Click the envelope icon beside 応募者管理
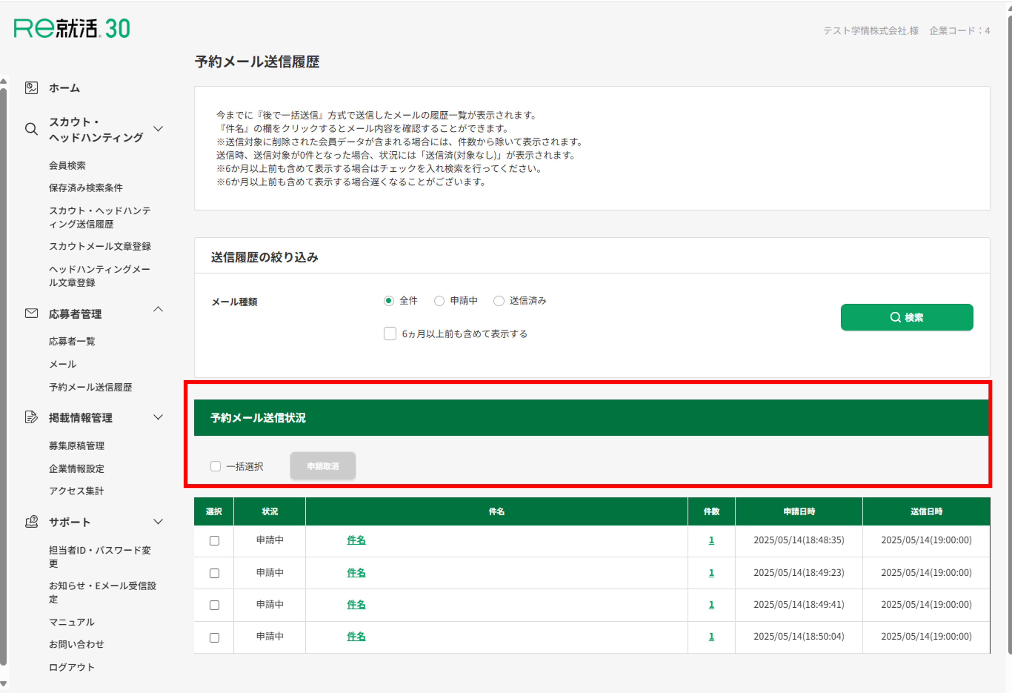Image resolution: width=1012 pixels, height=693 pixels. pos(31,314)
